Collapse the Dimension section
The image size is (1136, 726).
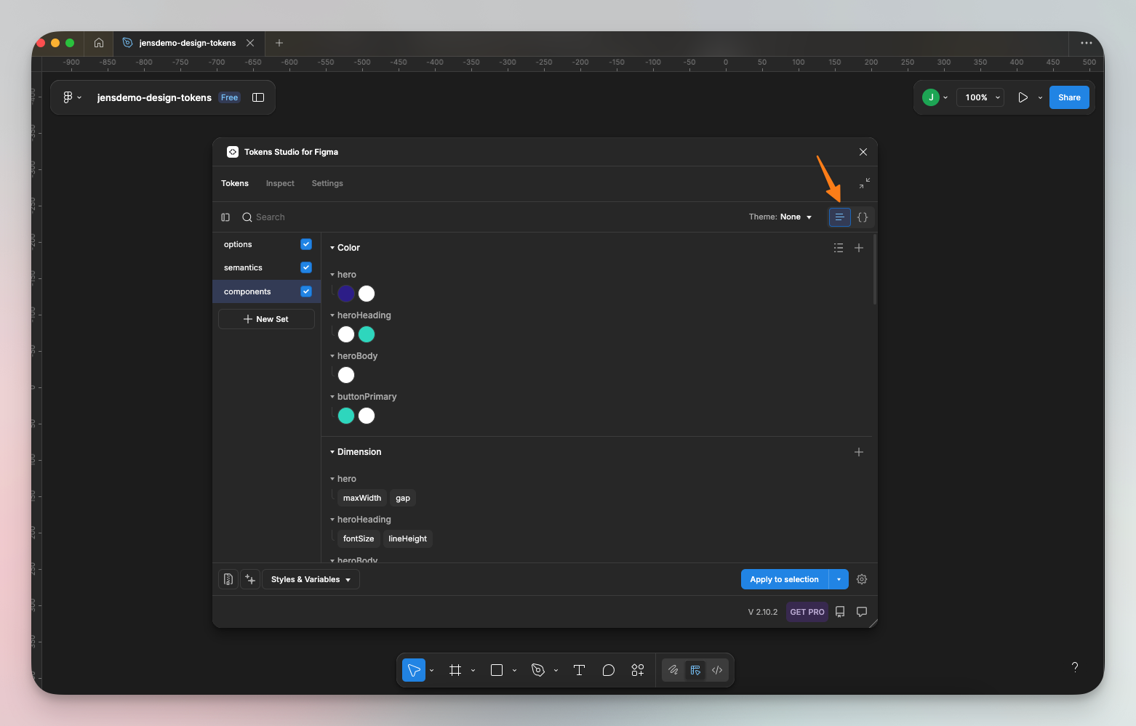[332, 452]
